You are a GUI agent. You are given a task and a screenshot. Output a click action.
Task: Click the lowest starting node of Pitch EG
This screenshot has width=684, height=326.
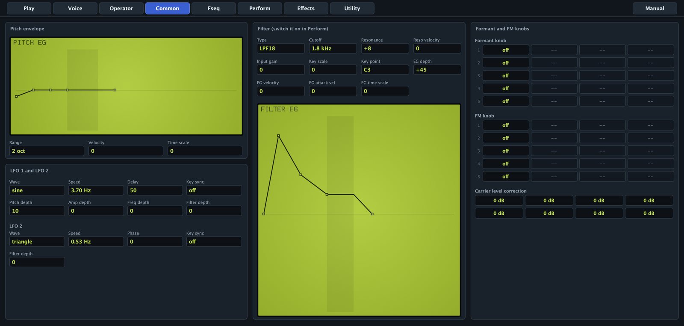(16, 97)
